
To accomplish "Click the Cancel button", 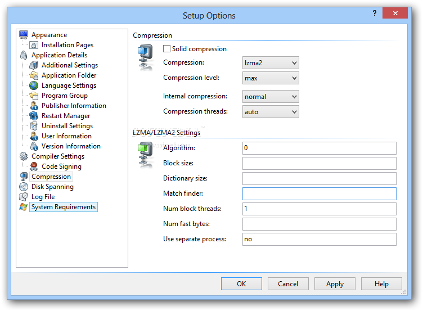I will click(x=288, y=284).
